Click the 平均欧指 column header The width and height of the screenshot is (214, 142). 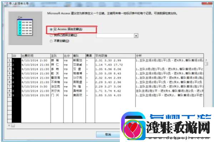click(x=115, y=56)
